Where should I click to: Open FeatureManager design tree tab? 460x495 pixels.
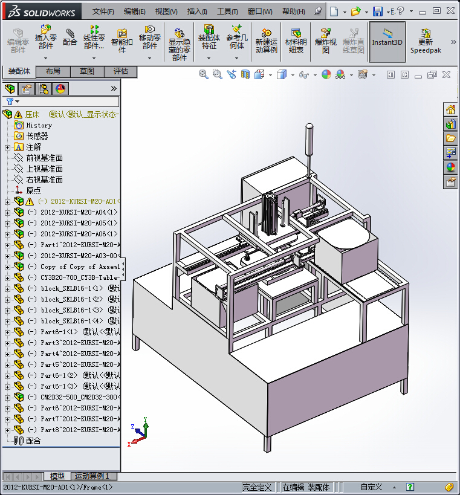(x=10, y=89)
